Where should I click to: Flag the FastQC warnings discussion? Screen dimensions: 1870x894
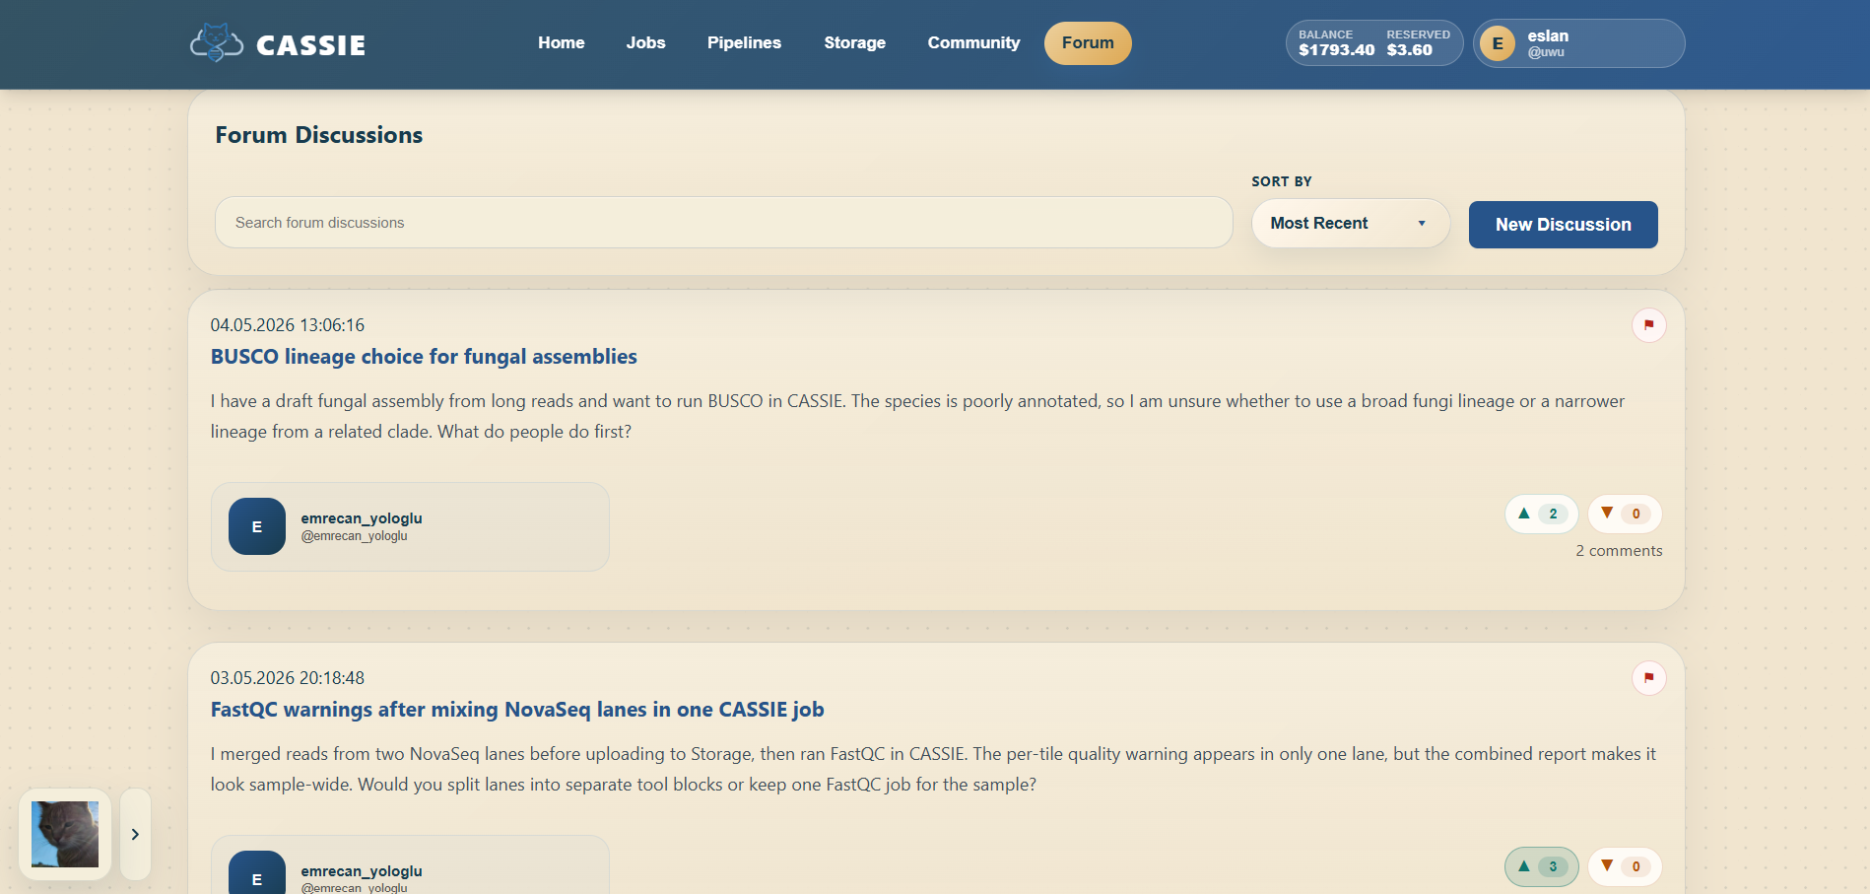pos(1648,678)
